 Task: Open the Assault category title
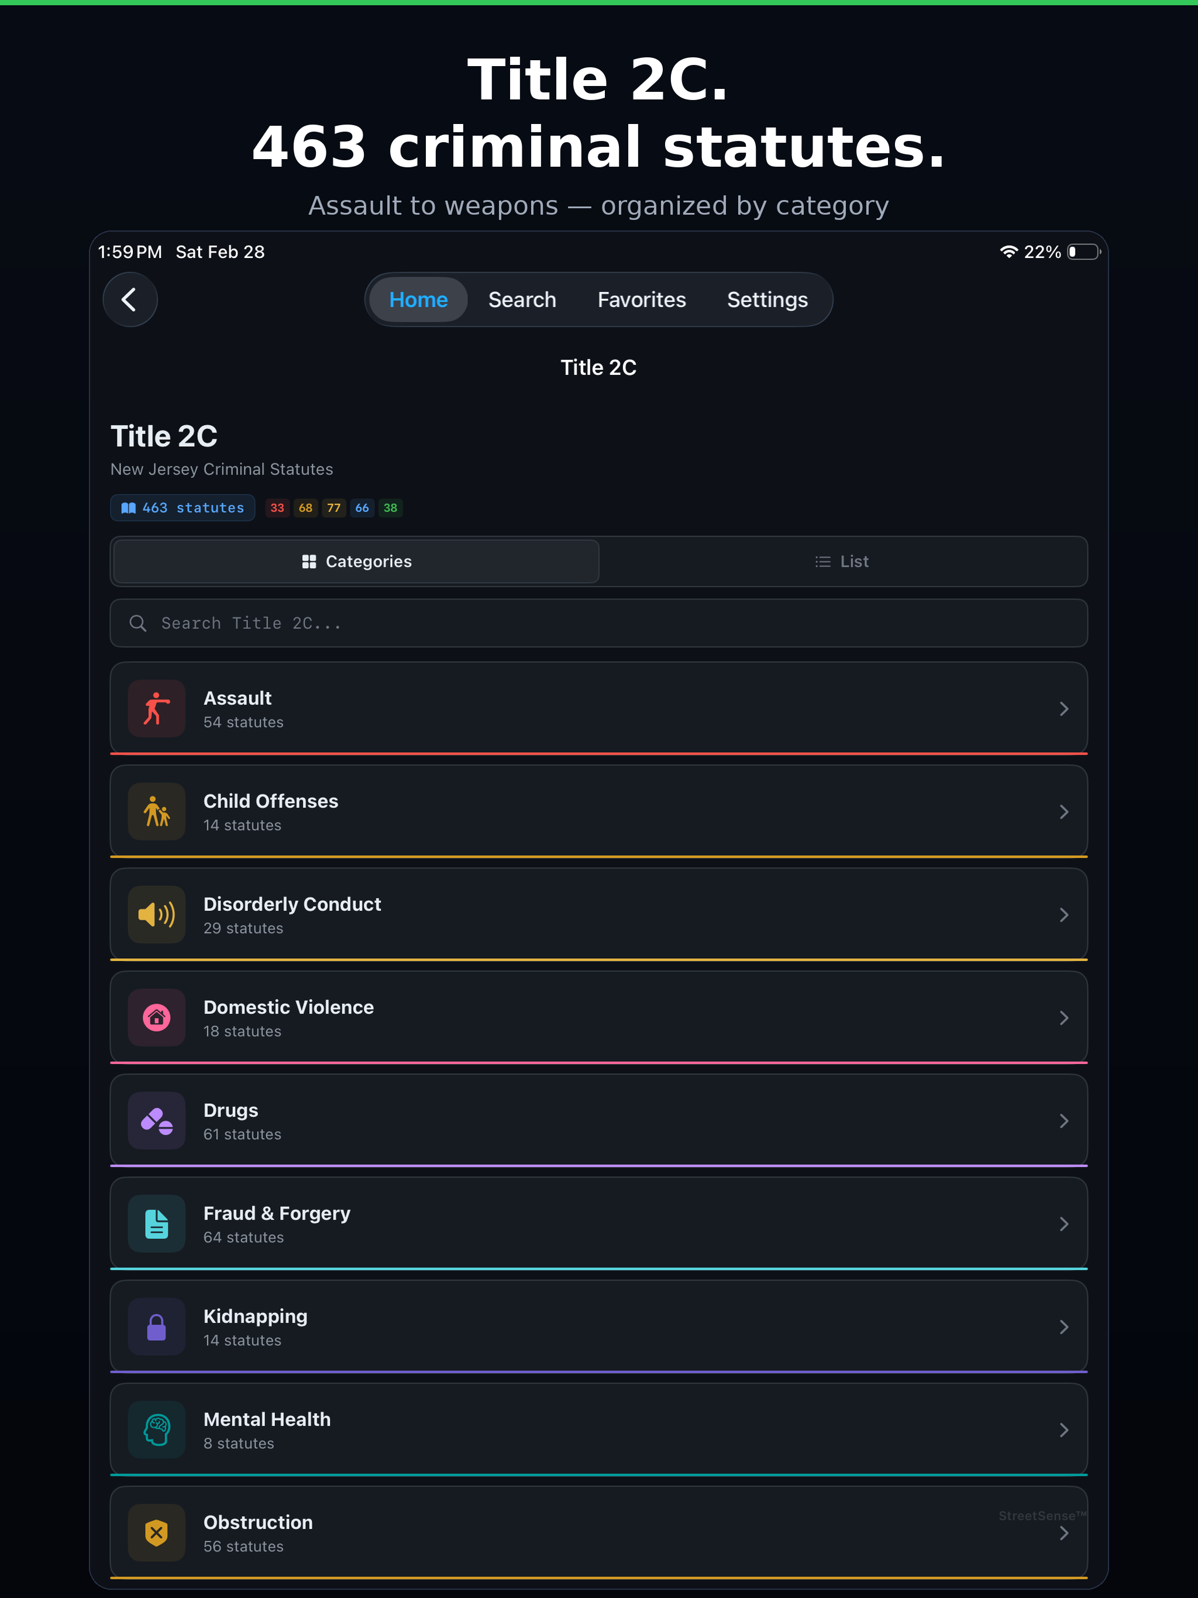point(237,698)
